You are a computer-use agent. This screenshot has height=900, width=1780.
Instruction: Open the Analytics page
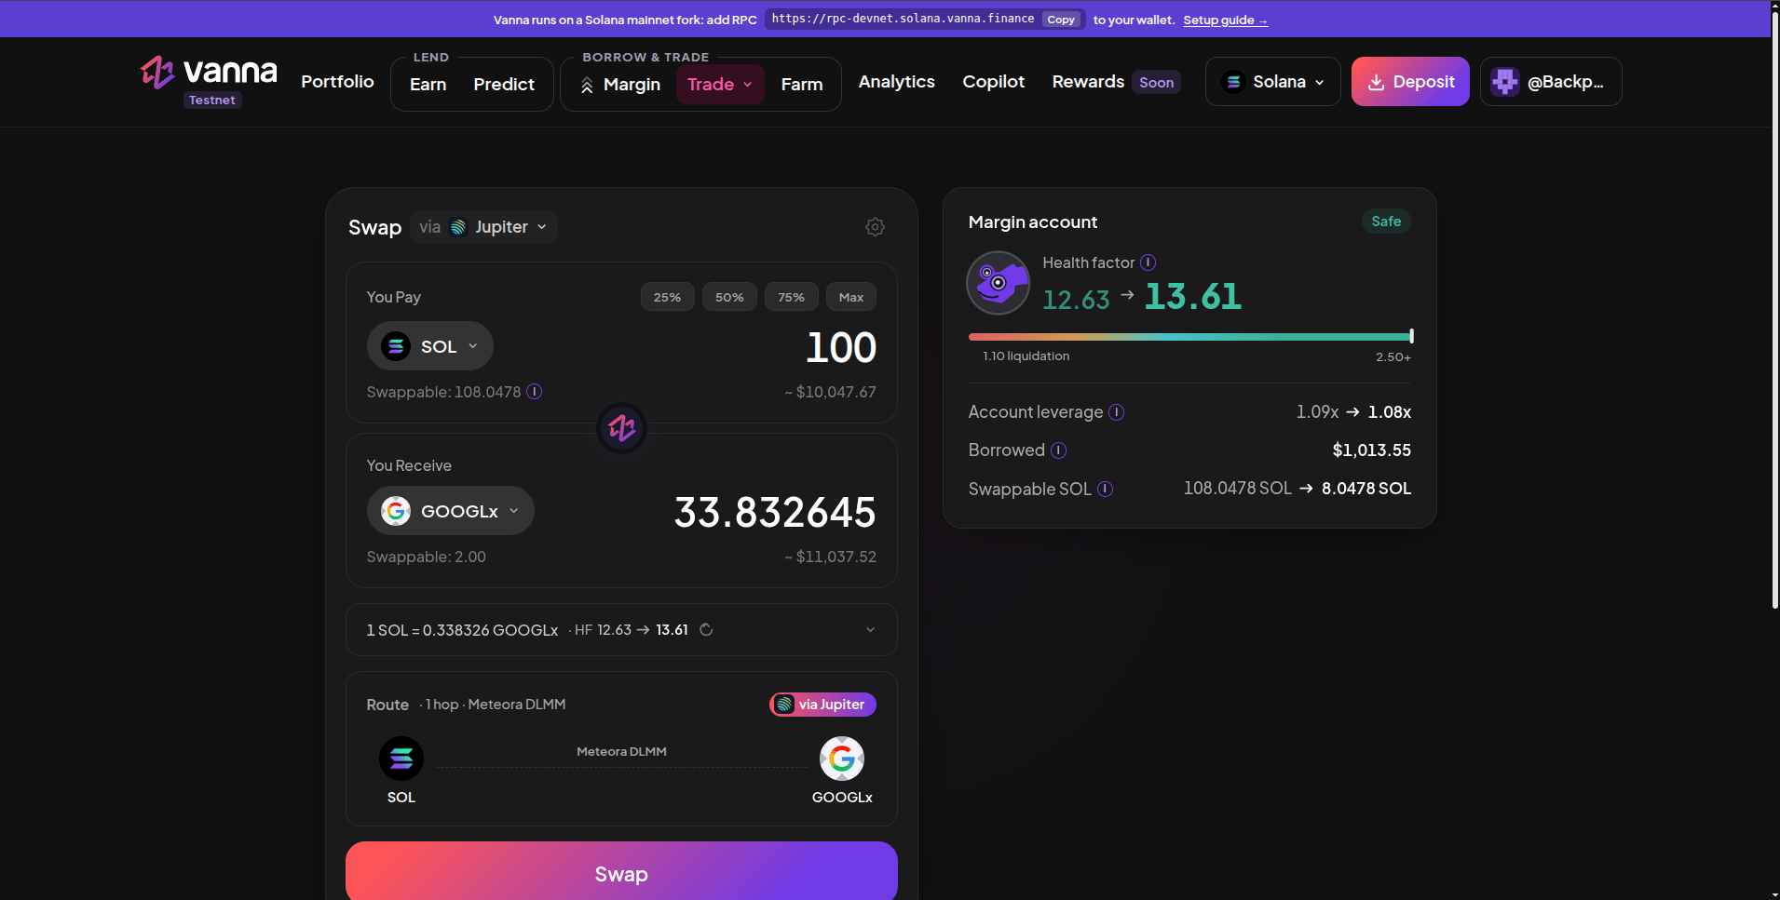pos(897,82)
